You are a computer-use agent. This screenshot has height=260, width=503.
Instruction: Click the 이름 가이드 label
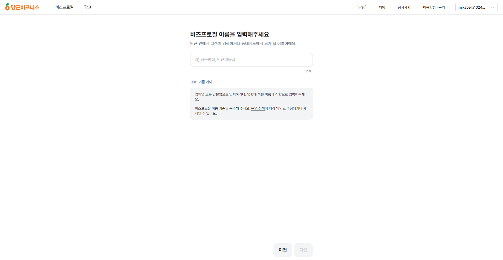point(207,82)
